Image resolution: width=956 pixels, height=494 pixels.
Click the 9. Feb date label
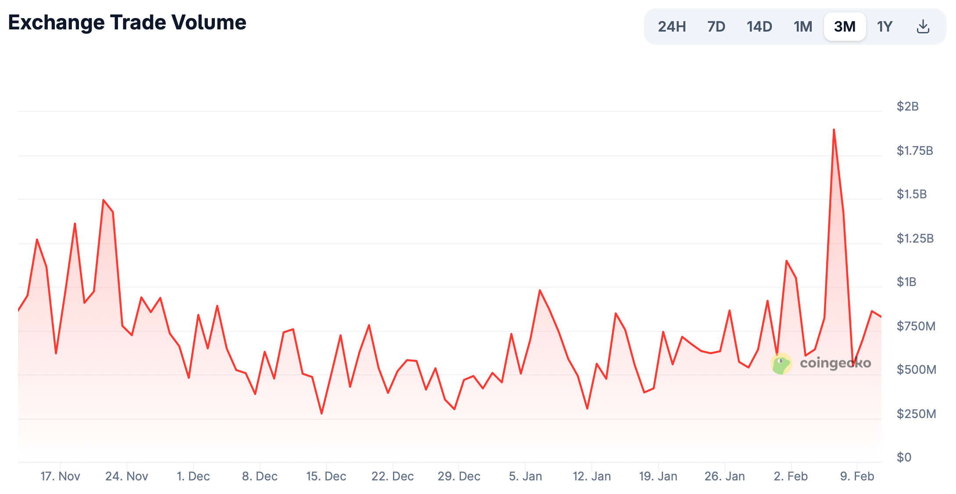[857, 476]
